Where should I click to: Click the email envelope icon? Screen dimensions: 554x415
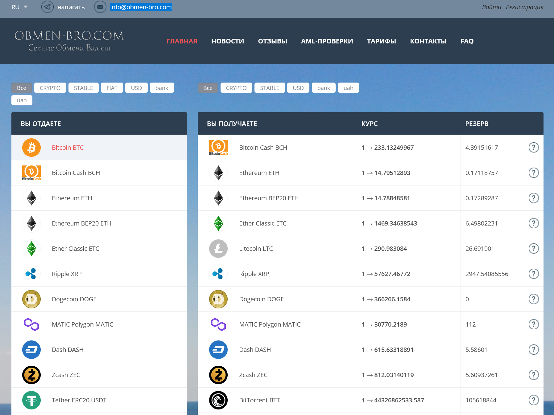pos(100,7)
